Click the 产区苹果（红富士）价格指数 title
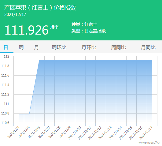 pos(40,8)
